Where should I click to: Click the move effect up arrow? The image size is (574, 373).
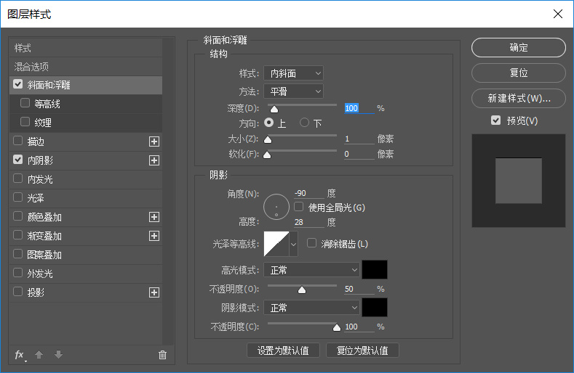pos(39,354)
